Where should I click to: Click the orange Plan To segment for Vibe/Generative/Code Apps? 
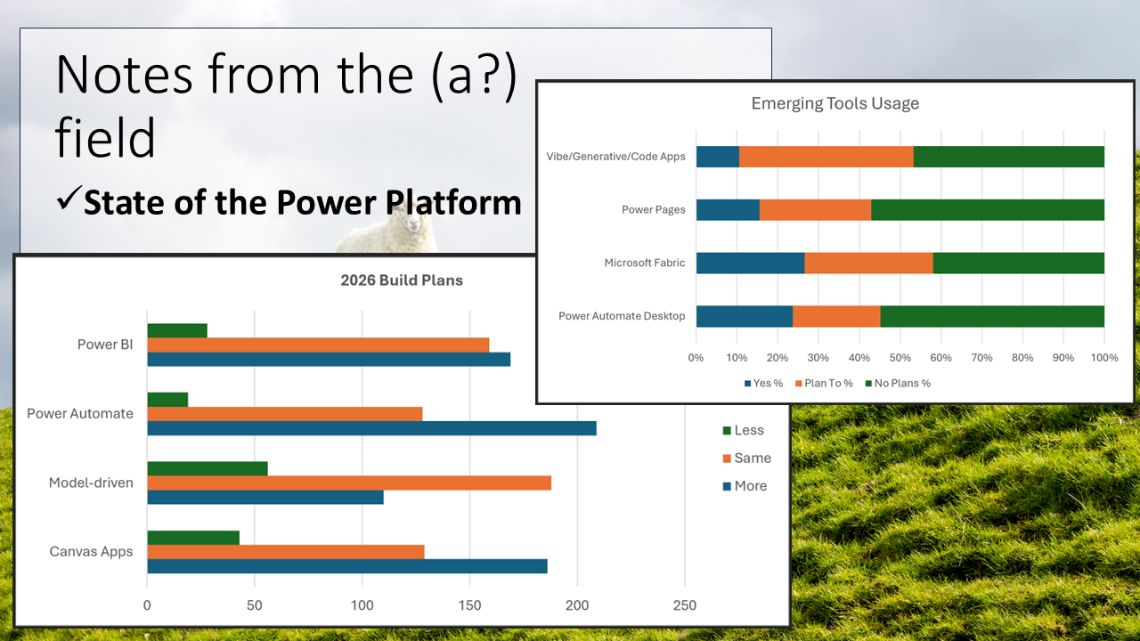(x=826, y=157)
